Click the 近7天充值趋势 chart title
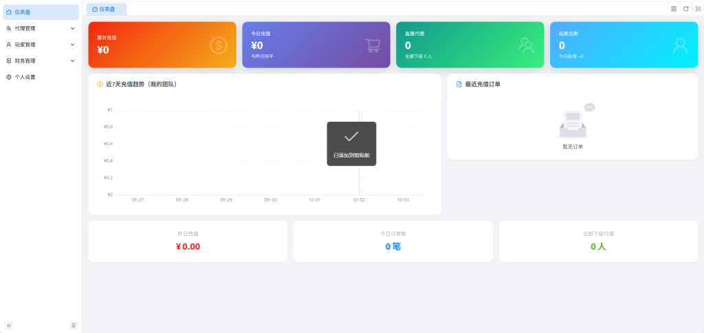The image size is (704, 333). 141,84
